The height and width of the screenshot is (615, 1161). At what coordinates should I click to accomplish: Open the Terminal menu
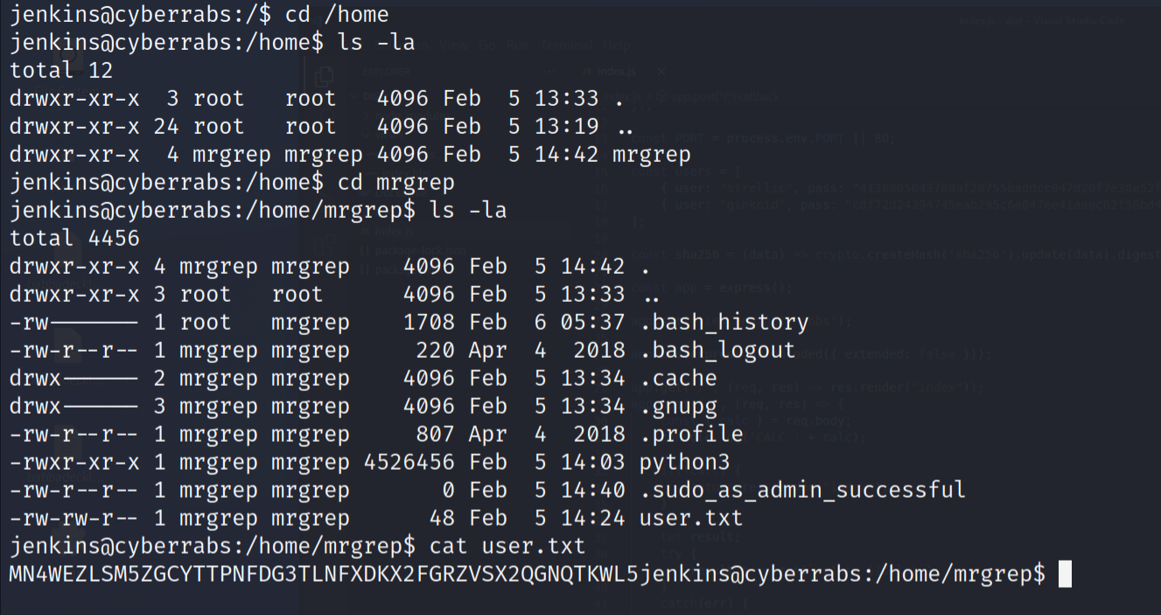pos(566,45)
